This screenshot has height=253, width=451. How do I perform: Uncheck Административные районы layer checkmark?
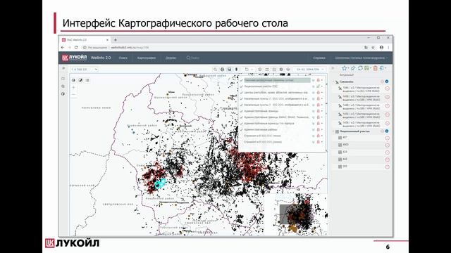242,129
